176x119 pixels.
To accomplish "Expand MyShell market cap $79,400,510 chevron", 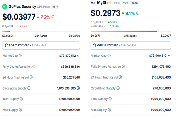I will (169, 56).
